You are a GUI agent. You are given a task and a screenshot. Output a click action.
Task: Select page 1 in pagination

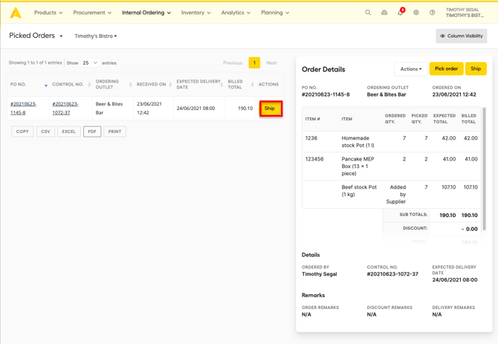click(x=254, y=63)
